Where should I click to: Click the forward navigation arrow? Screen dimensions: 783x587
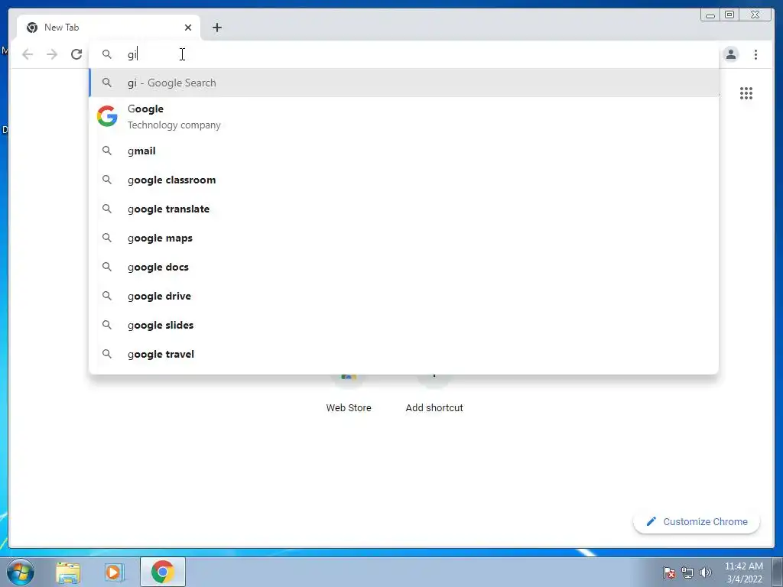tap(52, 54)
